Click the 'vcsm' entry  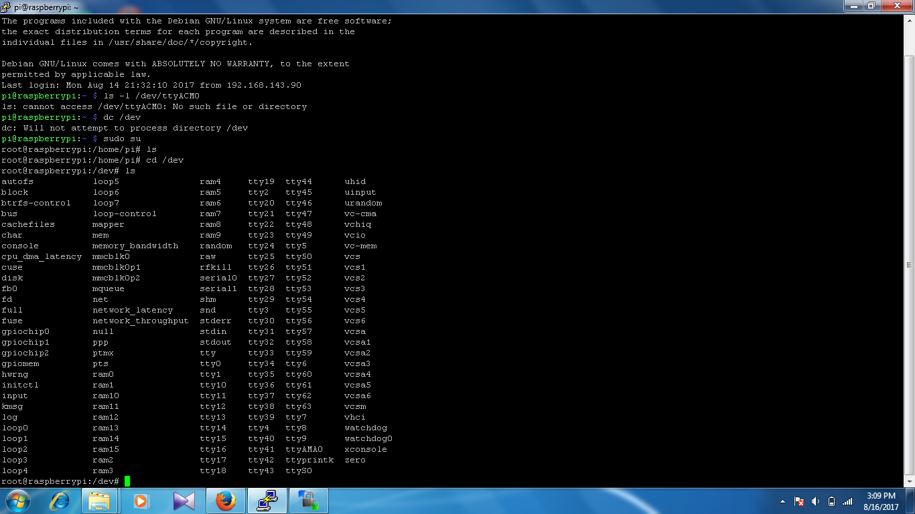tap(355, 406)
